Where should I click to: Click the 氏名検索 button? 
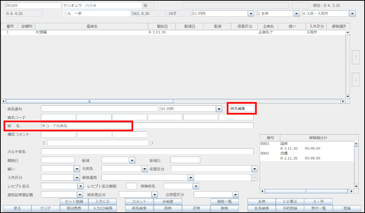click(261, 208)
